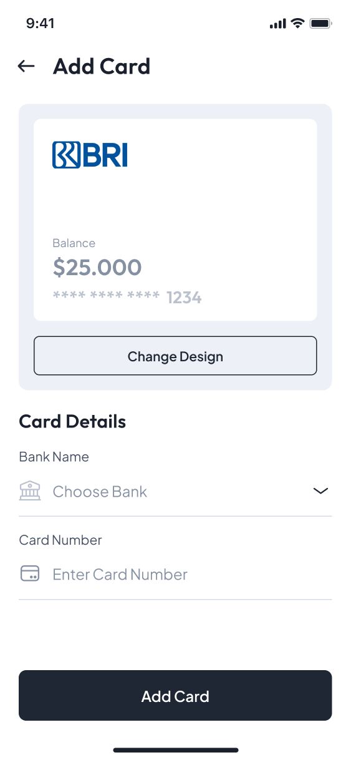Tap the 9:41 clock in status bar
The width and height of the screenshot is (351, 760).
click(x=41, y=24)
